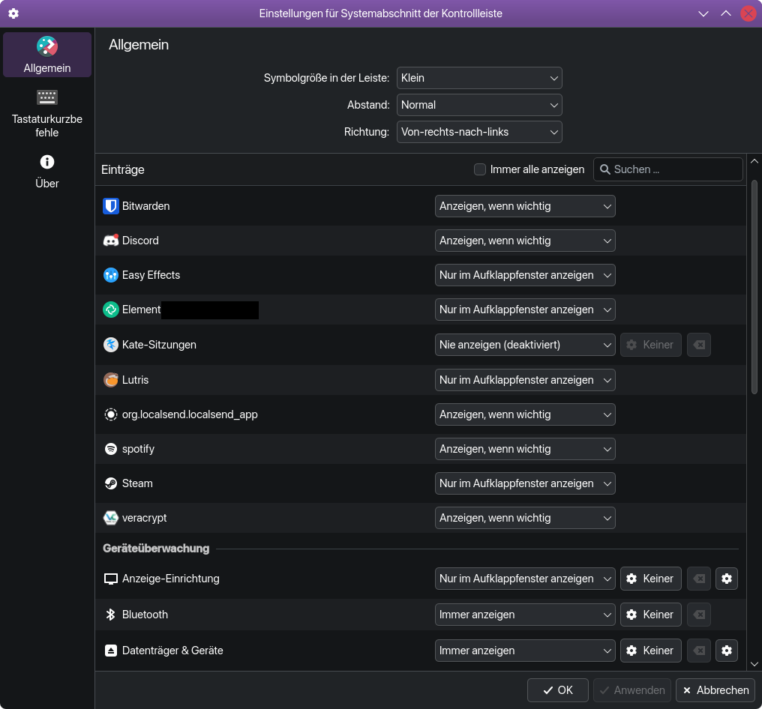Click the Lutris icon

(x=111, y=380)
